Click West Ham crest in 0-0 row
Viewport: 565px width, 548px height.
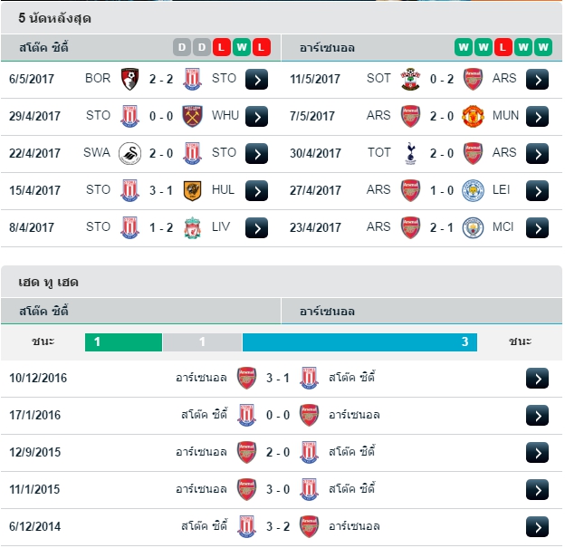[x=191, y=116]
